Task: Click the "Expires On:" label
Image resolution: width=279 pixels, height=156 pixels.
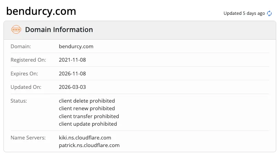Action: tap(24, 73)
